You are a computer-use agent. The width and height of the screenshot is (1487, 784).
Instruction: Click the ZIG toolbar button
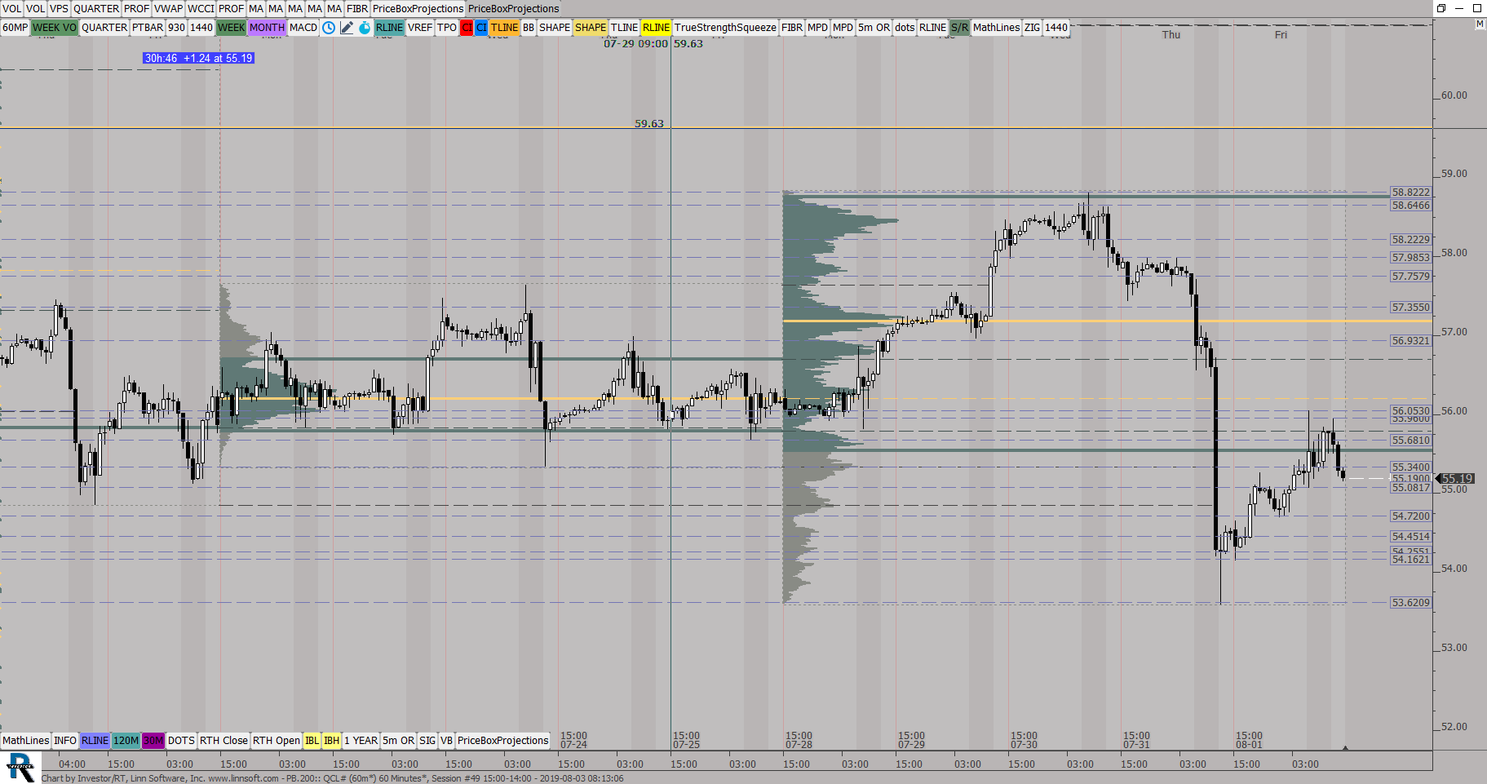click(x=1032, y=28)
